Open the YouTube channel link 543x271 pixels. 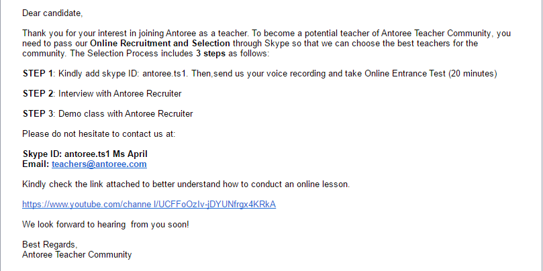coord(149,204)
